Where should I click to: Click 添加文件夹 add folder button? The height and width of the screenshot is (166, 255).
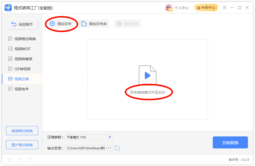click(94, 24)
